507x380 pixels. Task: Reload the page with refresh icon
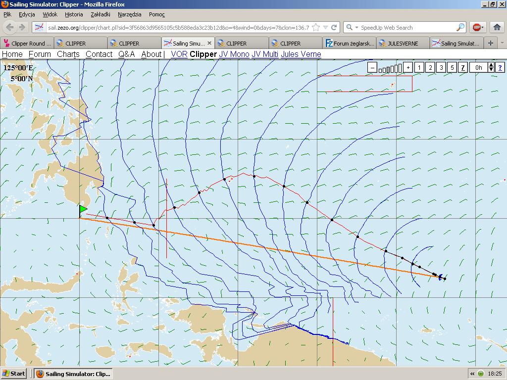(334, 28)
